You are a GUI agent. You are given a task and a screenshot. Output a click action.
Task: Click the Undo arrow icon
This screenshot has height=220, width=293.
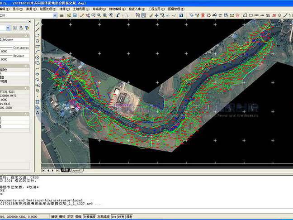tap(118, 15)
